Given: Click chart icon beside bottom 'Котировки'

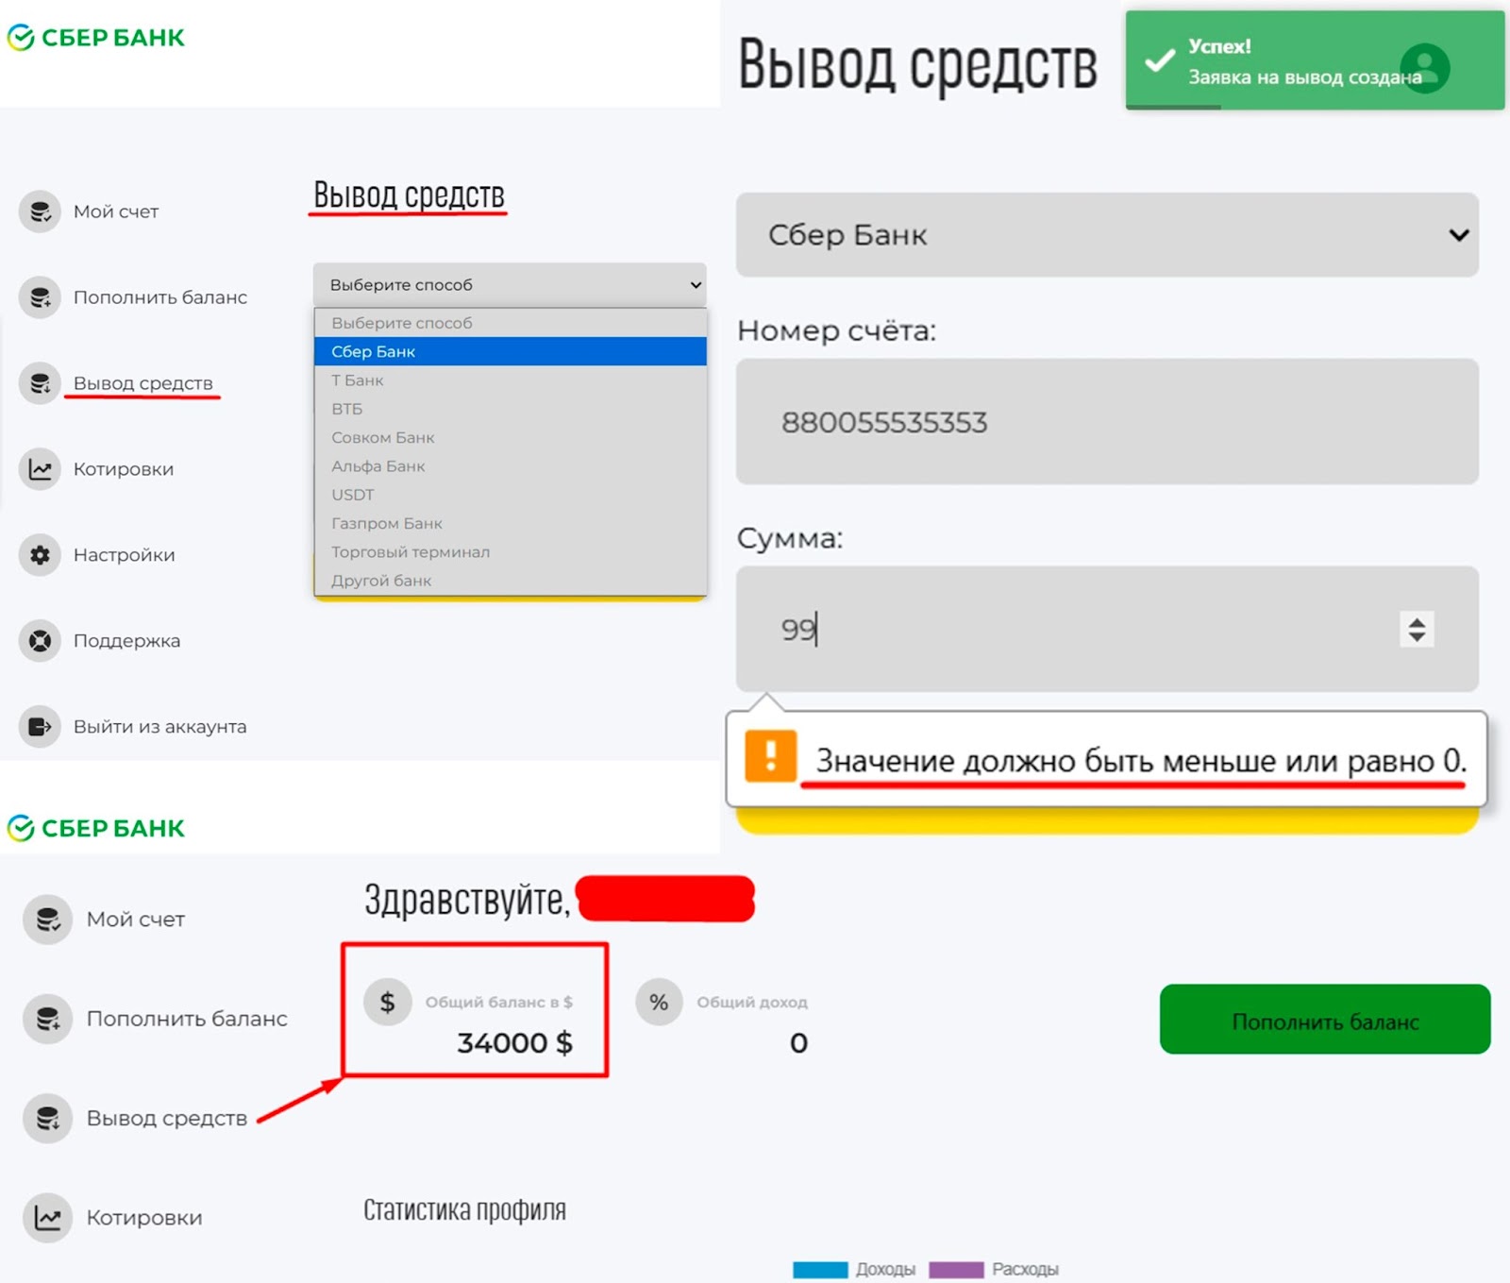Looking at the screenshot, I should click(x=47, y=1218).
